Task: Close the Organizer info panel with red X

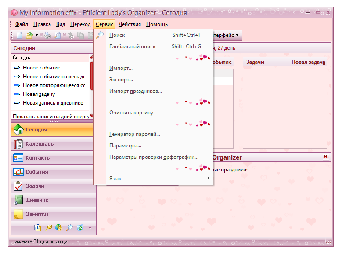Action: [x=325, y=157]
